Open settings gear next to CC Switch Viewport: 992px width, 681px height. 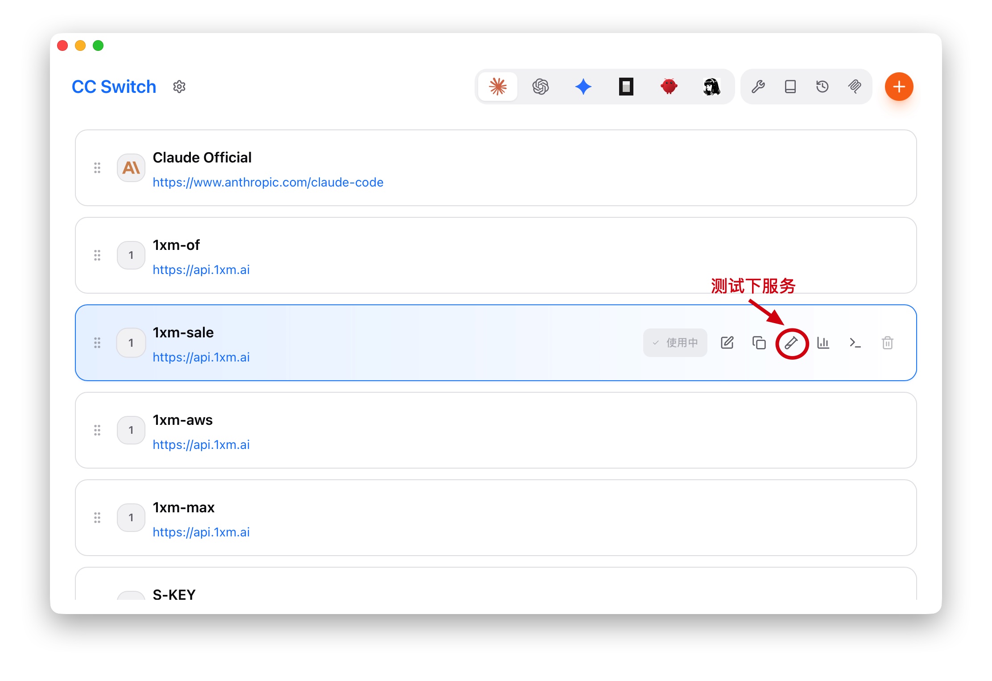click(x=179, y=87)
